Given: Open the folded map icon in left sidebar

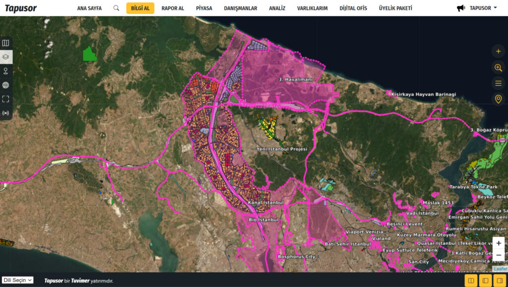Looking at the screenshot, I should pyautogui.click(x=6, y=43).
